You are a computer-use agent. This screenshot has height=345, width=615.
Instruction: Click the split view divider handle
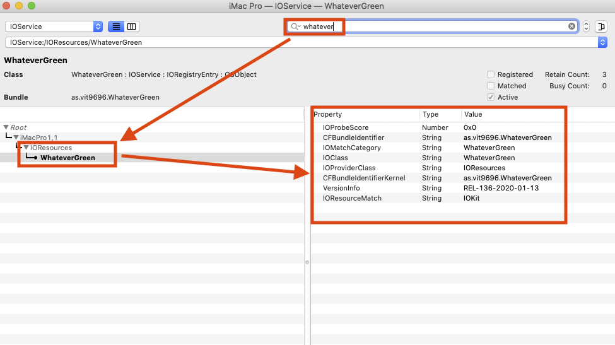[307, 262]
